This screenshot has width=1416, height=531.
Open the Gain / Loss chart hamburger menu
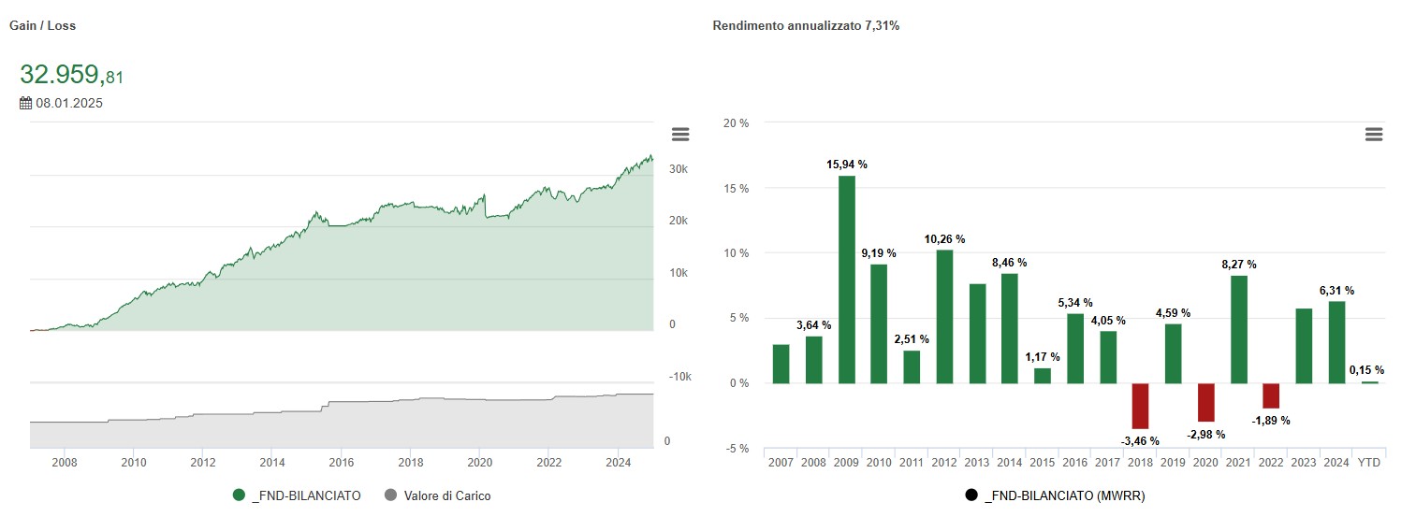[x=680, y=135]
